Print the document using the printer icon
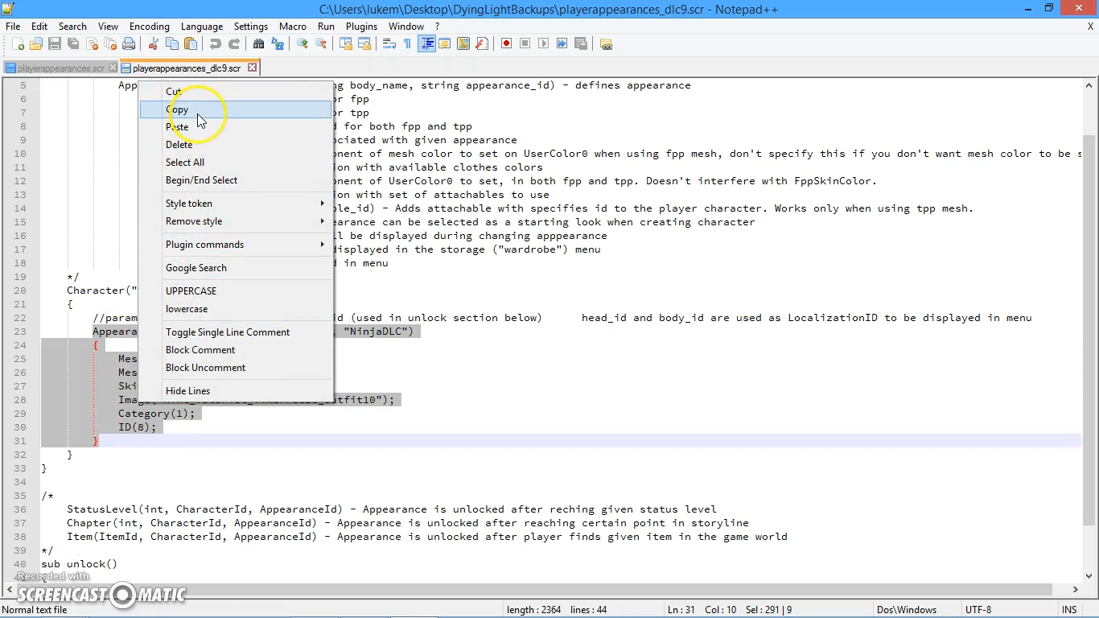The width and height of the screenshot is (1099, 618). [x=129, y=44]
